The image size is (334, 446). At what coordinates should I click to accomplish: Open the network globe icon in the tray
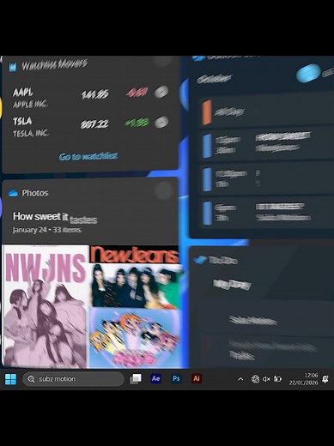(255, 379)
